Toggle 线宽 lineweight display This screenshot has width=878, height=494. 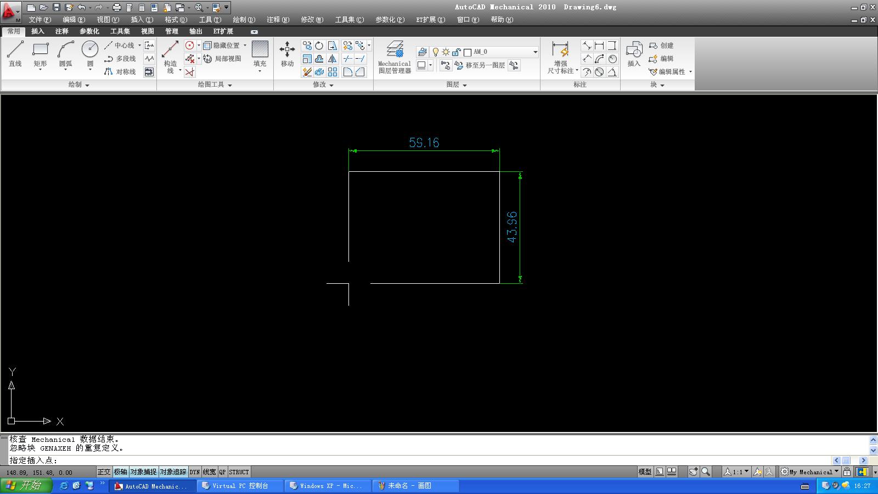pyautogui.click(x=209, y=472)
